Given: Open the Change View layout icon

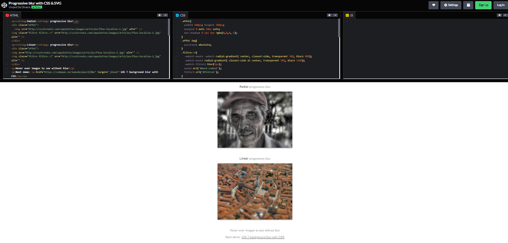Looking at the screenshot, I should click(468, 5).
